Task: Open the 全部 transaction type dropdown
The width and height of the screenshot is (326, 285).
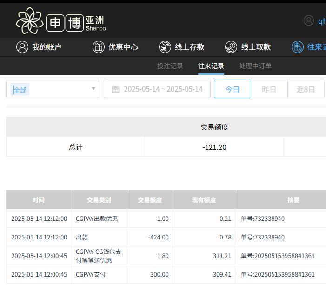Action: click(x=52, y=89)
